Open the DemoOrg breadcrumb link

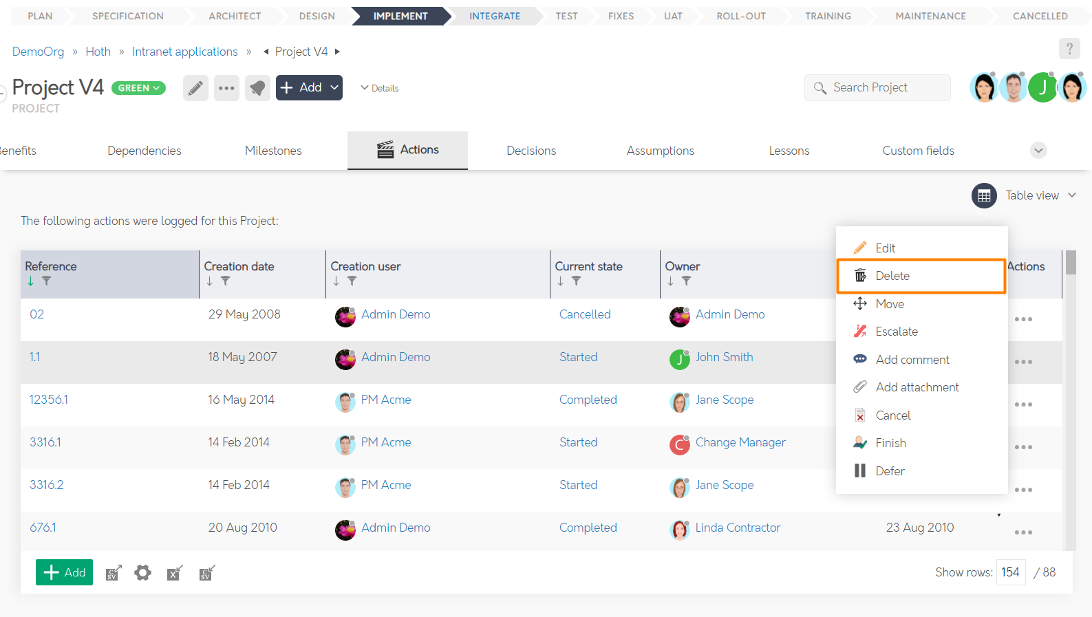tap(38, 52)
